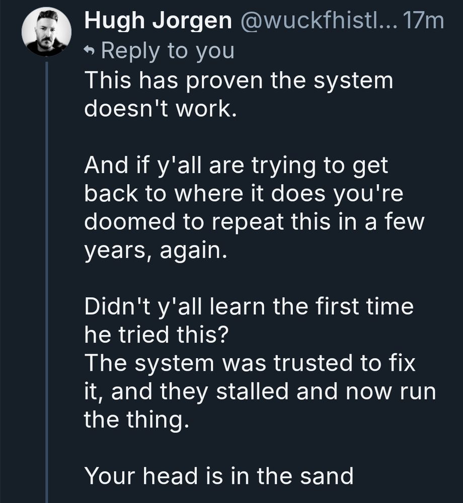Click the text "he tried this?"

(x=154, y=336)
